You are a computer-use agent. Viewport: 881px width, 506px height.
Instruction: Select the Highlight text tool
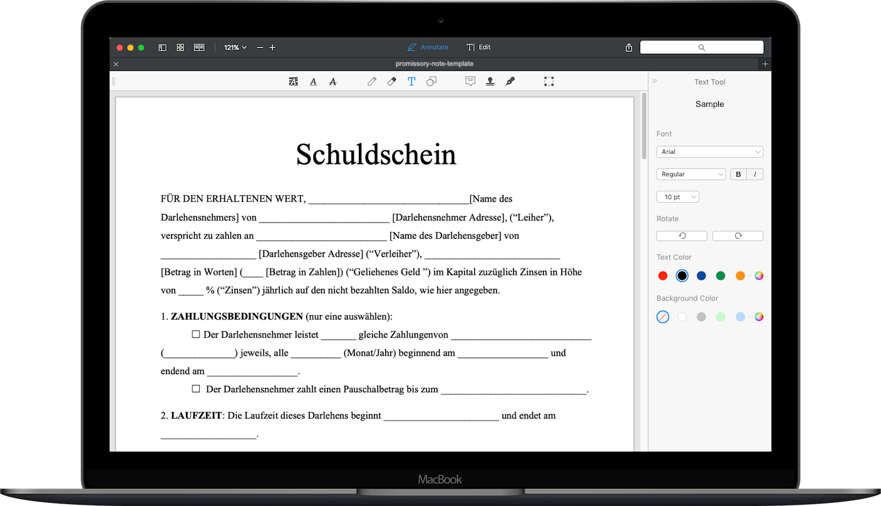[293, 81]
